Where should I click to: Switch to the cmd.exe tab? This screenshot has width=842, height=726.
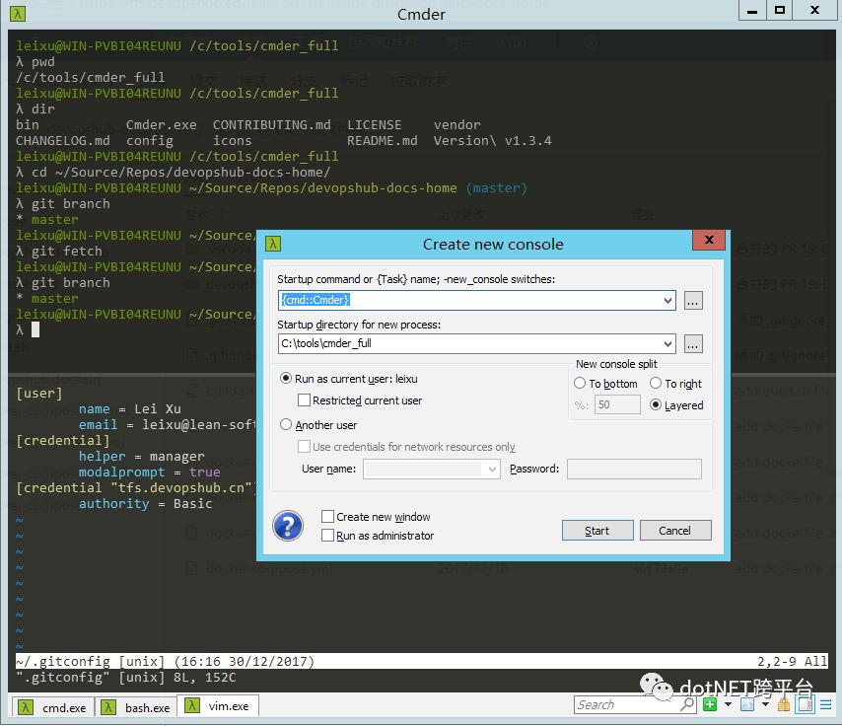tap(52, 707)
